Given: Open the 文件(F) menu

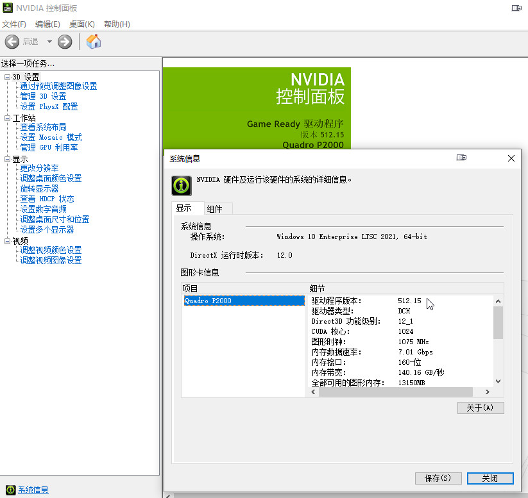Looking at the screenshot, I should click(14, 24).
